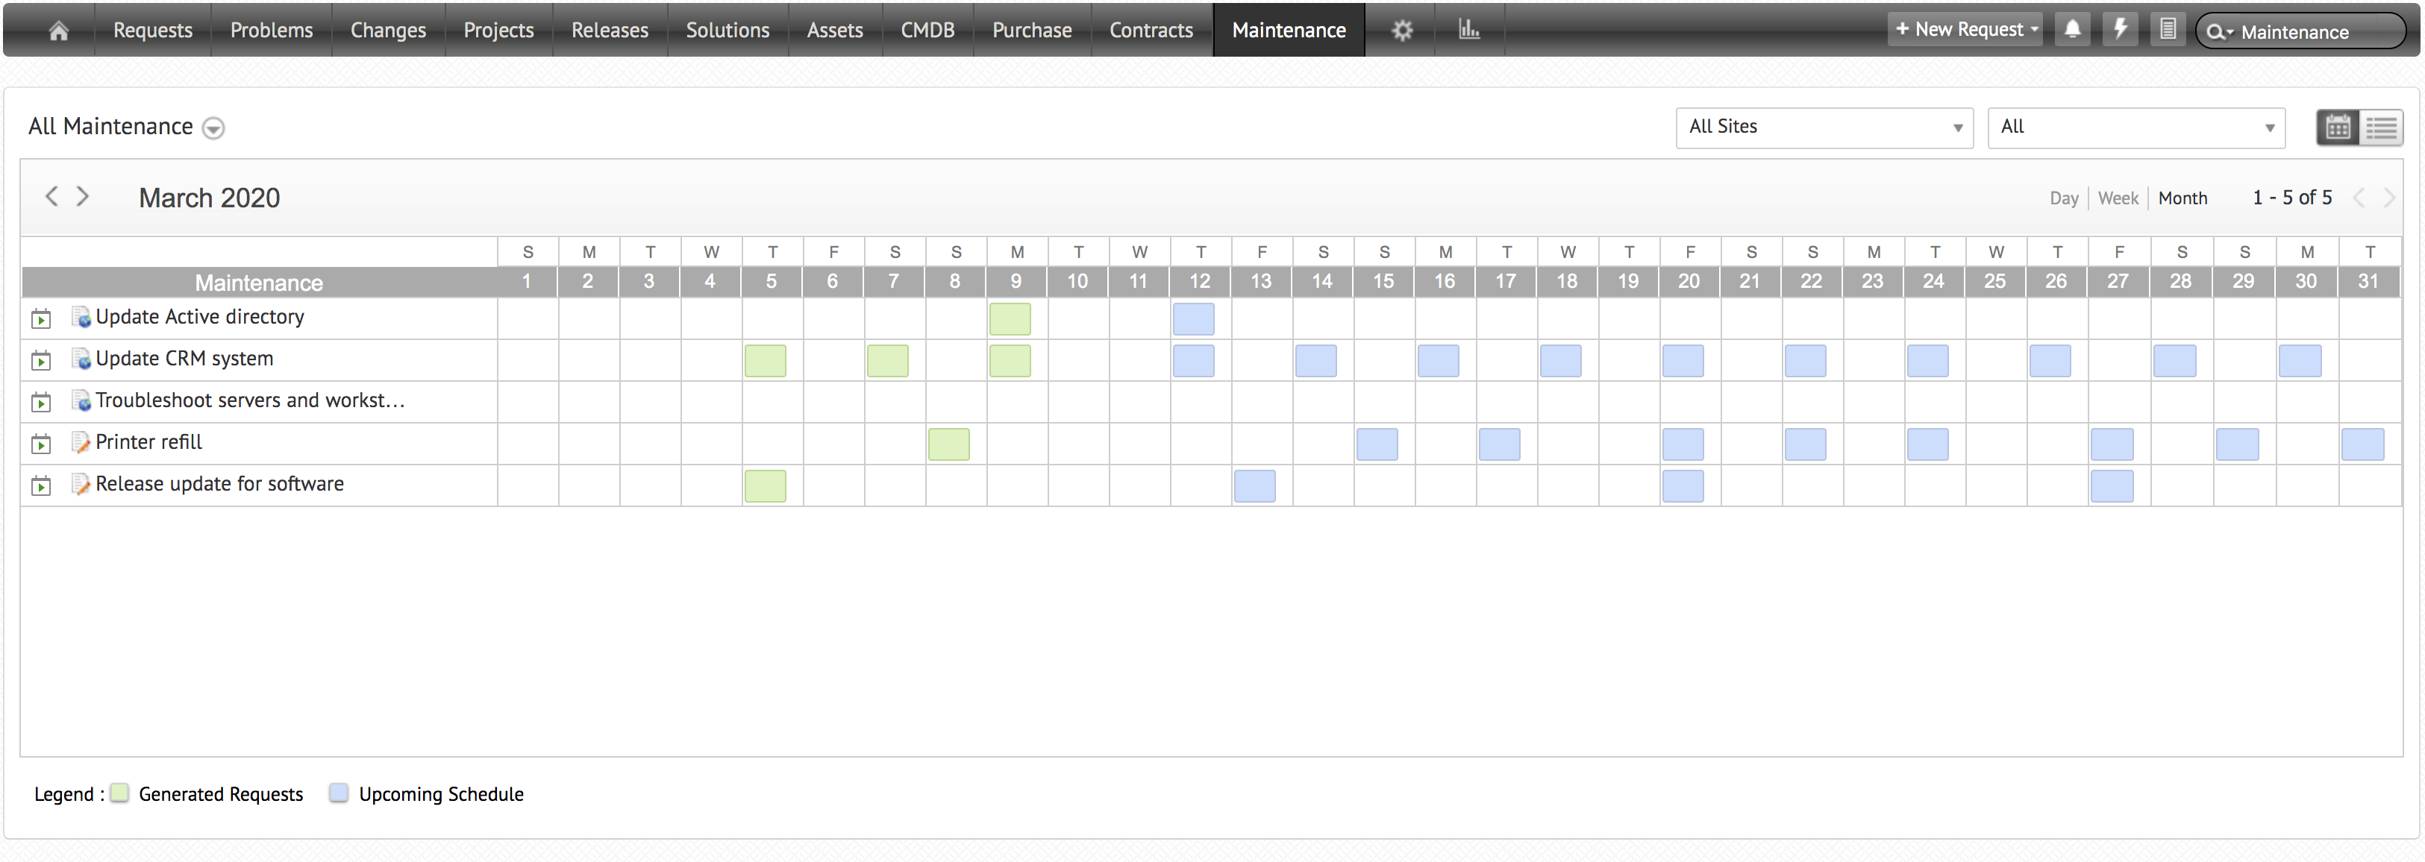Go to the Home icon
Viewport: 2425px width, 862px height.
(x=58, y=30)
